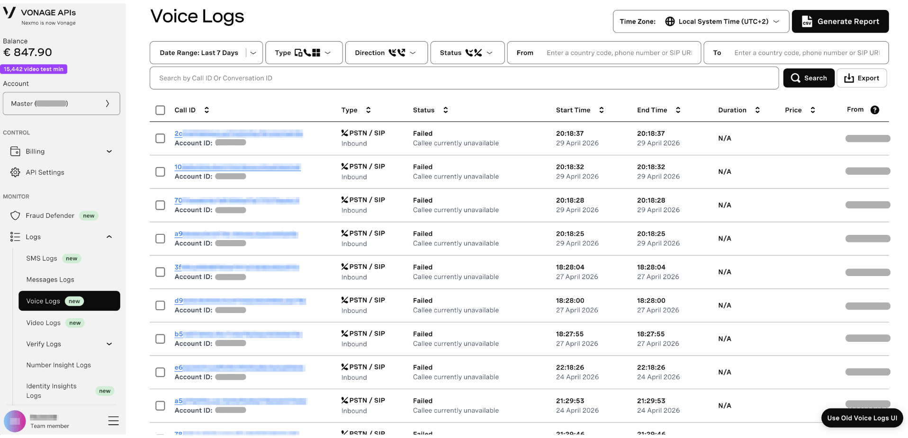Check the row starting at 18:28:04
Viewport: 908px width, 438px height.
[160, 272]
